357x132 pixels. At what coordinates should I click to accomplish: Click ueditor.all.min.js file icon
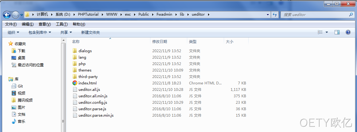pos(75,96)
